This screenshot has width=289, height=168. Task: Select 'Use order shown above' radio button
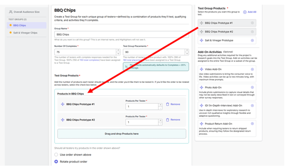click(x=56, y=155)
